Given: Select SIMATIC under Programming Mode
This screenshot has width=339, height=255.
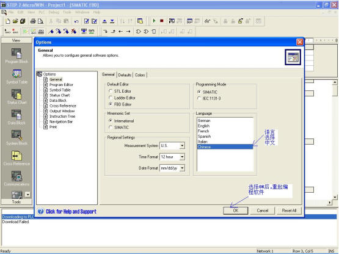Looking at the screenshot, I should coord(199,92).
